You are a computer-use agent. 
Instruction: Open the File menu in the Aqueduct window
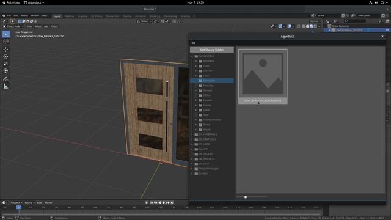coord(193,43)
